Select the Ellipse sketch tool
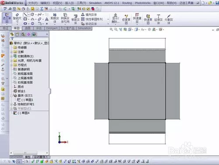219x165 pixels. point(39,19)
